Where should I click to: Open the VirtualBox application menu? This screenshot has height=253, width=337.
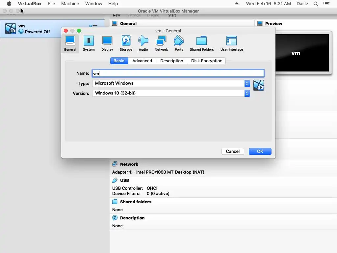tap(30, 4)
